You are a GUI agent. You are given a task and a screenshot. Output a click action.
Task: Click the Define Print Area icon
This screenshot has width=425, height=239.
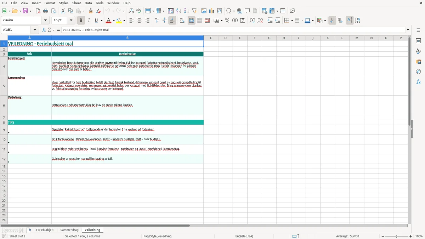(265, 11)
